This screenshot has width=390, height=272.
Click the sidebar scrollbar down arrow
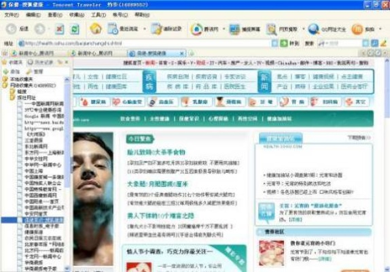67,269
